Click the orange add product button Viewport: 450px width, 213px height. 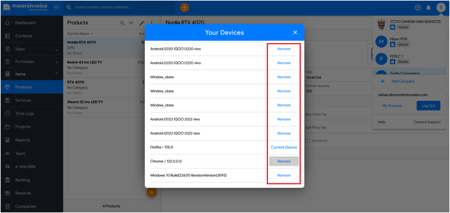tap(152, 192)
